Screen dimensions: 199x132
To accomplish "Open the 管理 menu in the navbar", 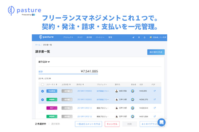I will coord(110,37).
